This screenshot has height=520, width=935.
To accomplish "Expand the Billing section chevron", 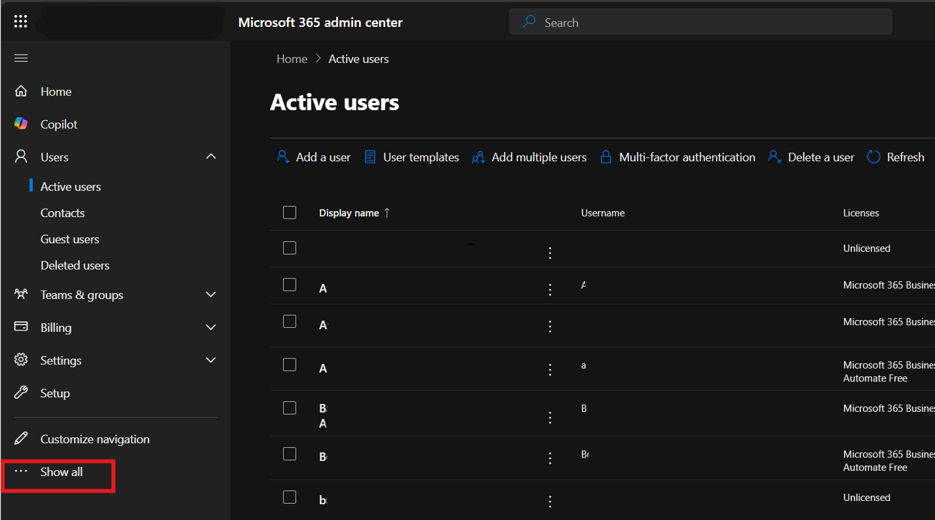I will tap(211, 327).
